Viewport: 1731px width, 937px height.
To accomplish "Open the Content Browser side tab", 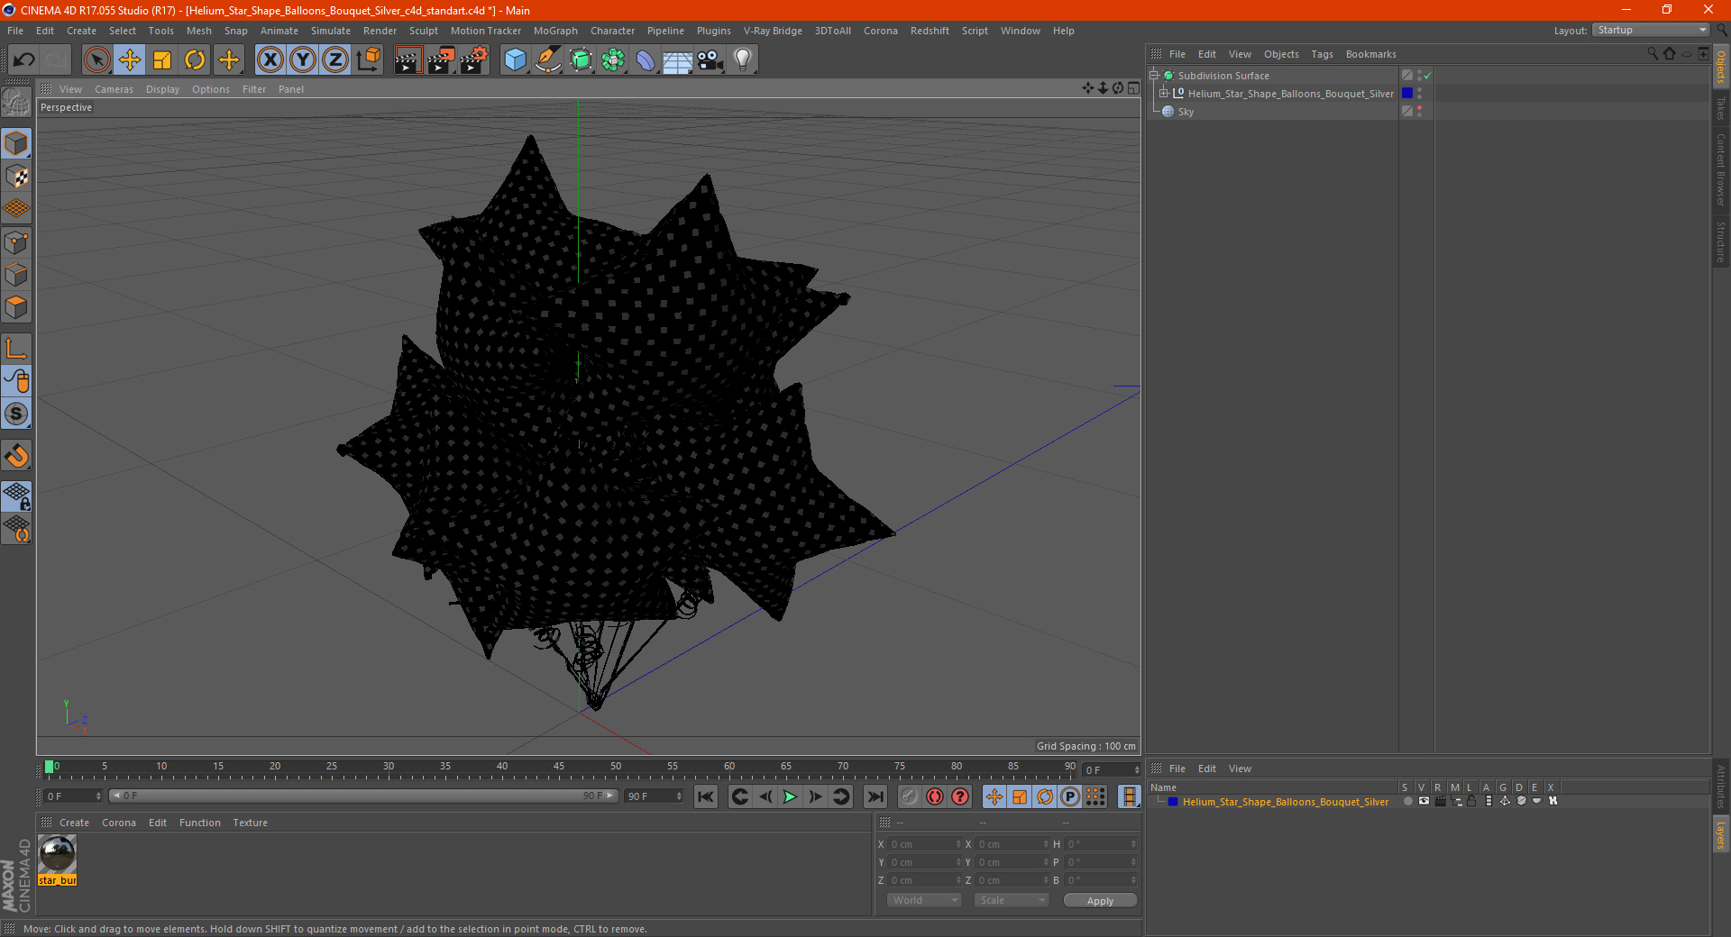I will pos(1720,169).
